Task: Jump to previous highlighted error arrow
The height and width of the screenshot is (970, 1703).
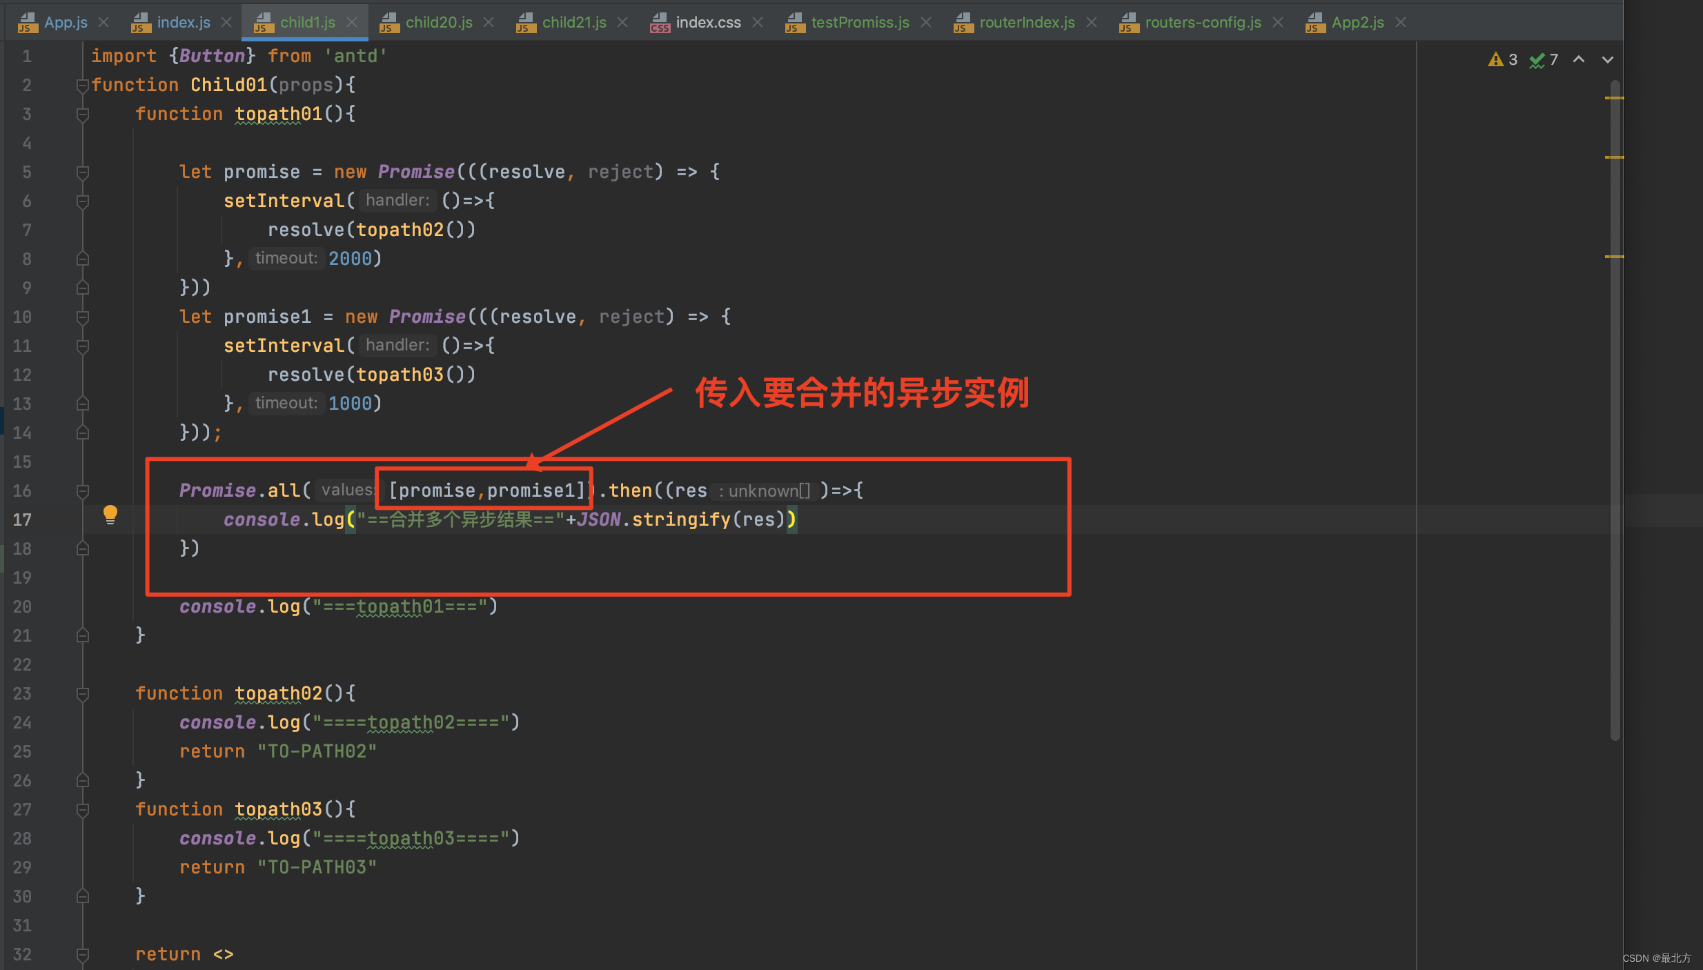Action: (1578, 60)
